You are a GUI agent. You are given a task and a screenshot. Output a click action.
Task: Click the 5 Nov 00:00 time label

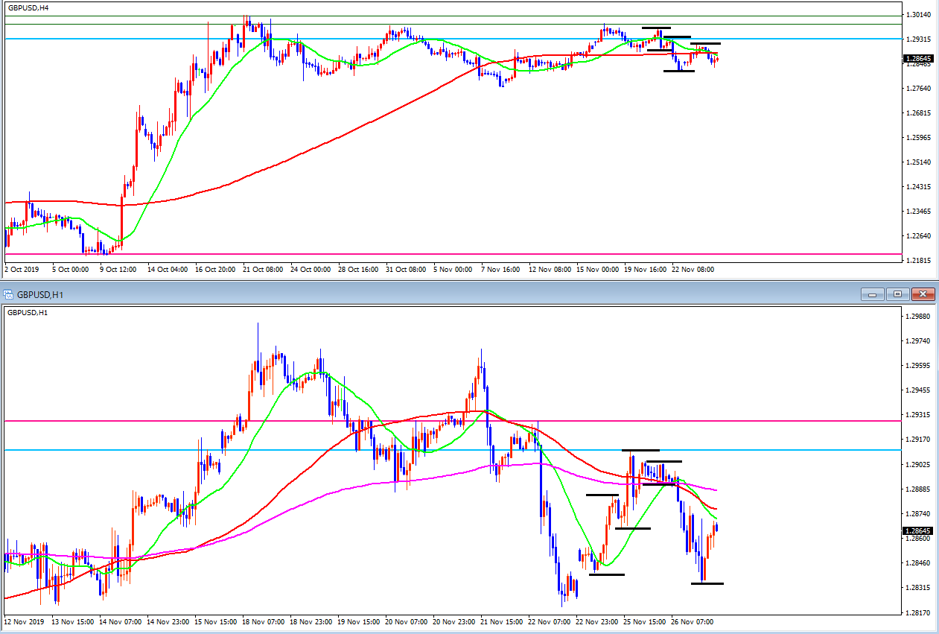coord(453,270)
